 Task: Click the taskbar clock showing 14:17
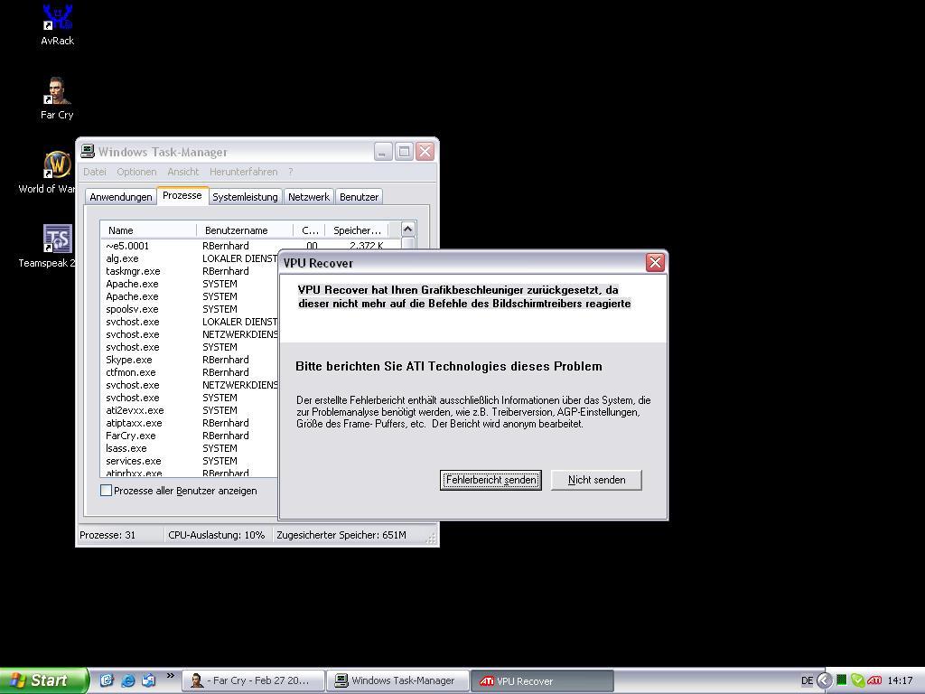(901, 680)
